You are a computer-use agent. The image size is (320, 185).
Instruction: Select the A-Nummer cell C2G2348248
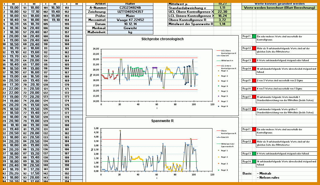(x=130, y=8)
